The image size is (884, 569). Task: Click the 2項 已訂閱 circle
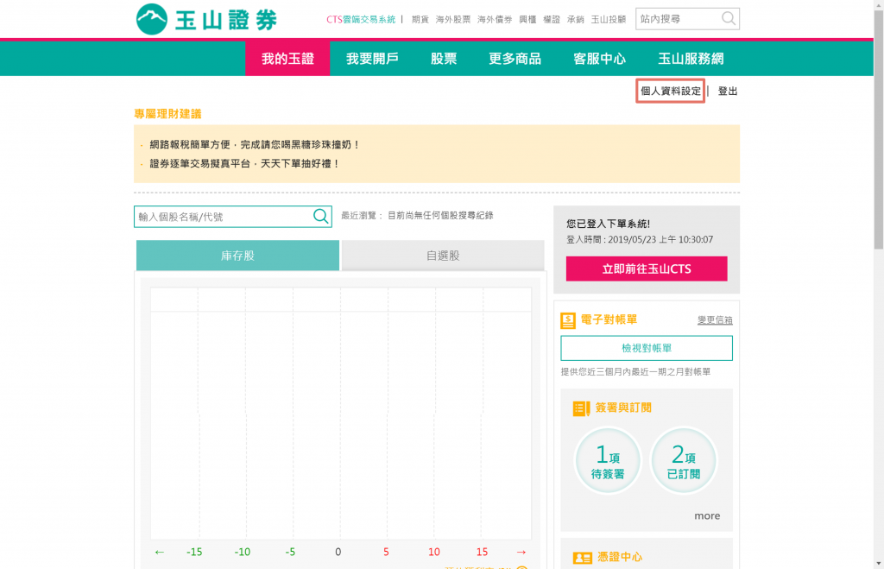[684, 461]
